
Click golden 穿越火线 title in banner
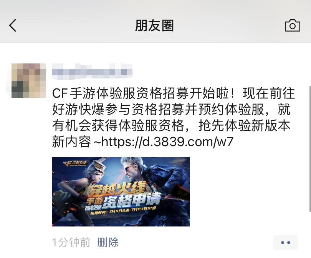pyautogui.click(x=117, y=189)
